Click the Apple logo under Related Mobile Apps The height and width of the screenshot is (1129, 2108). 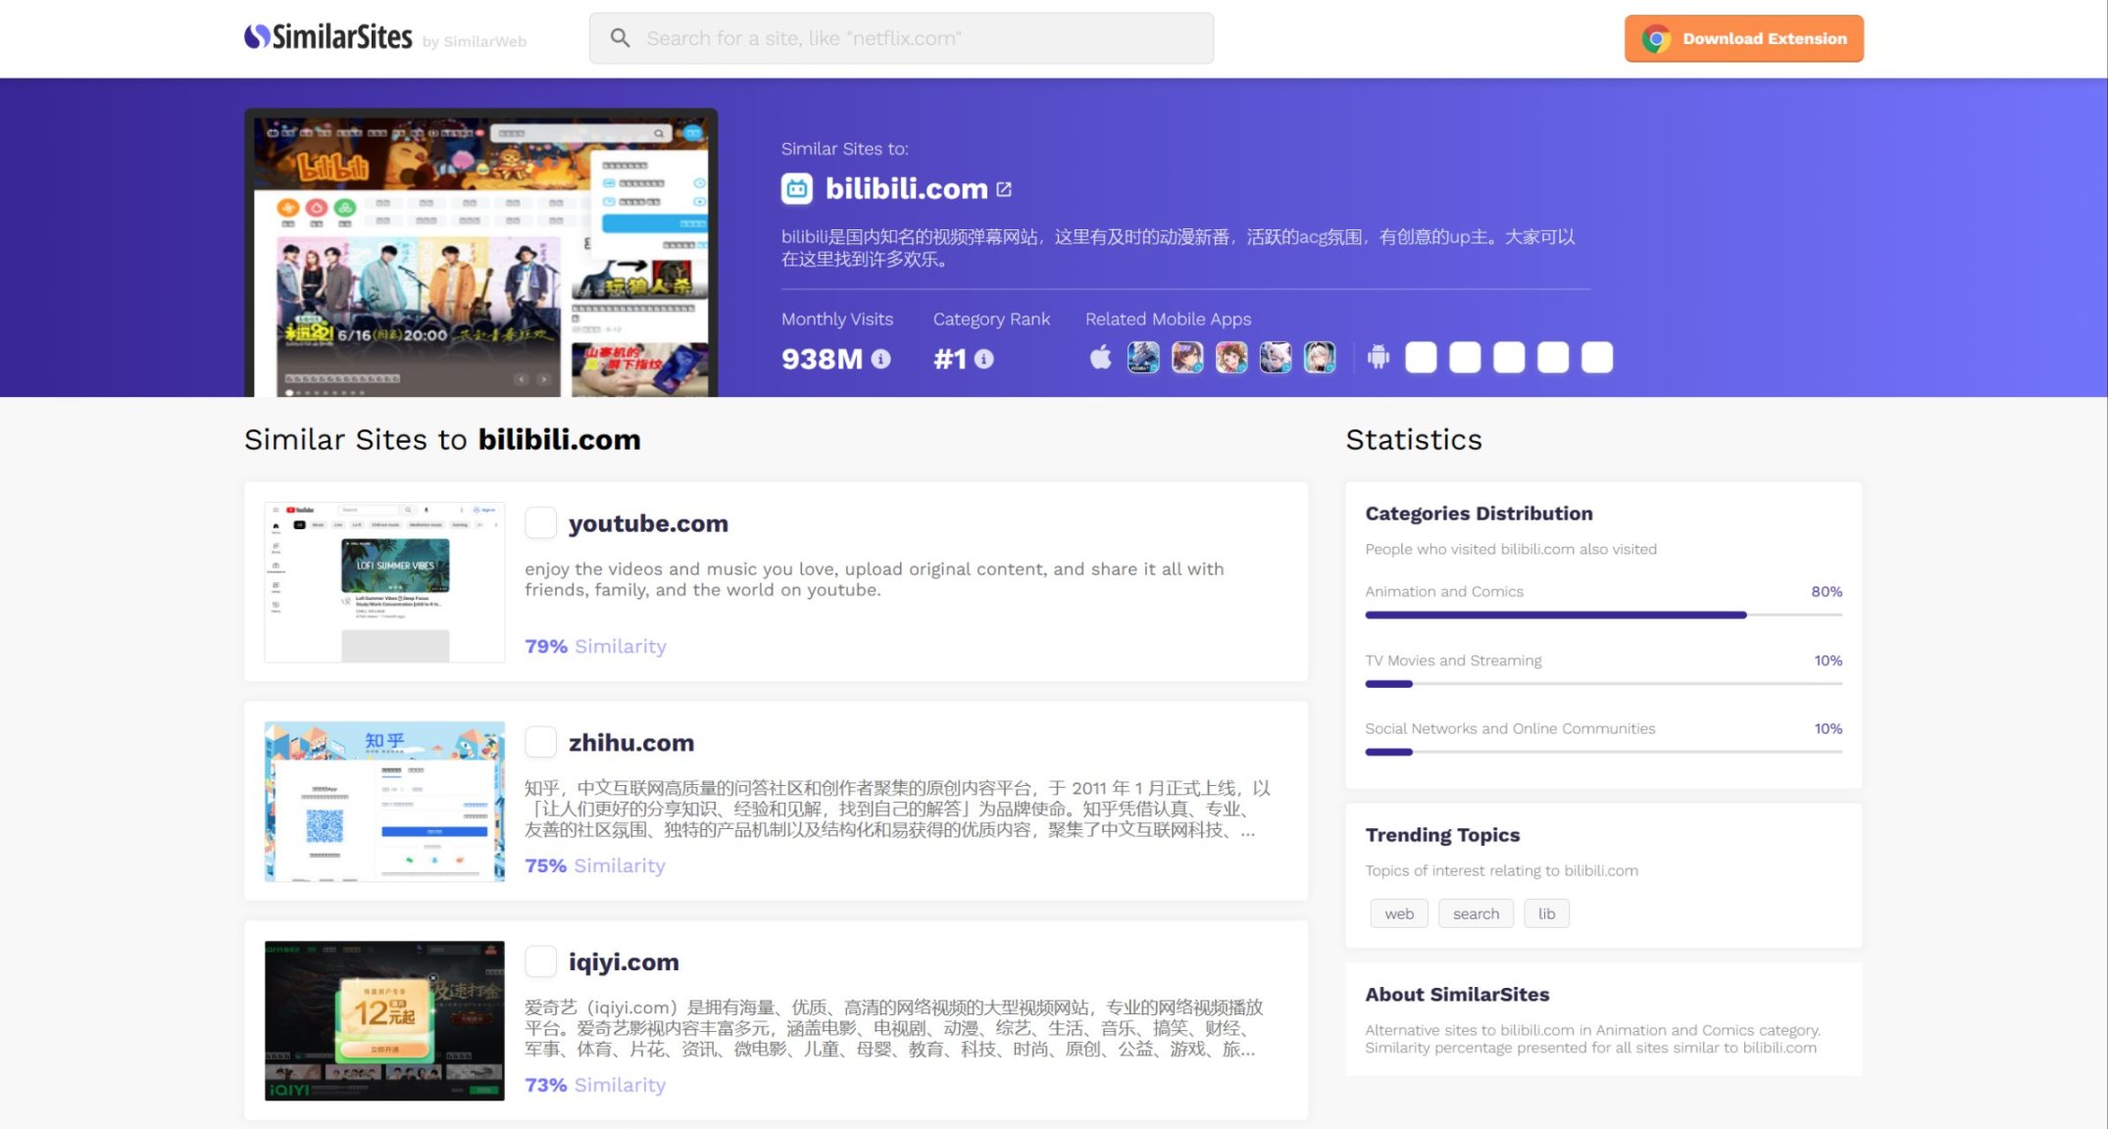pos(1101,357)
